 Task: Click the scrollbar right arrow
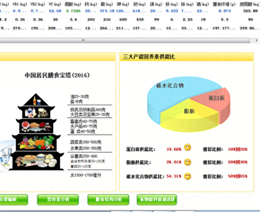(257, 40)
